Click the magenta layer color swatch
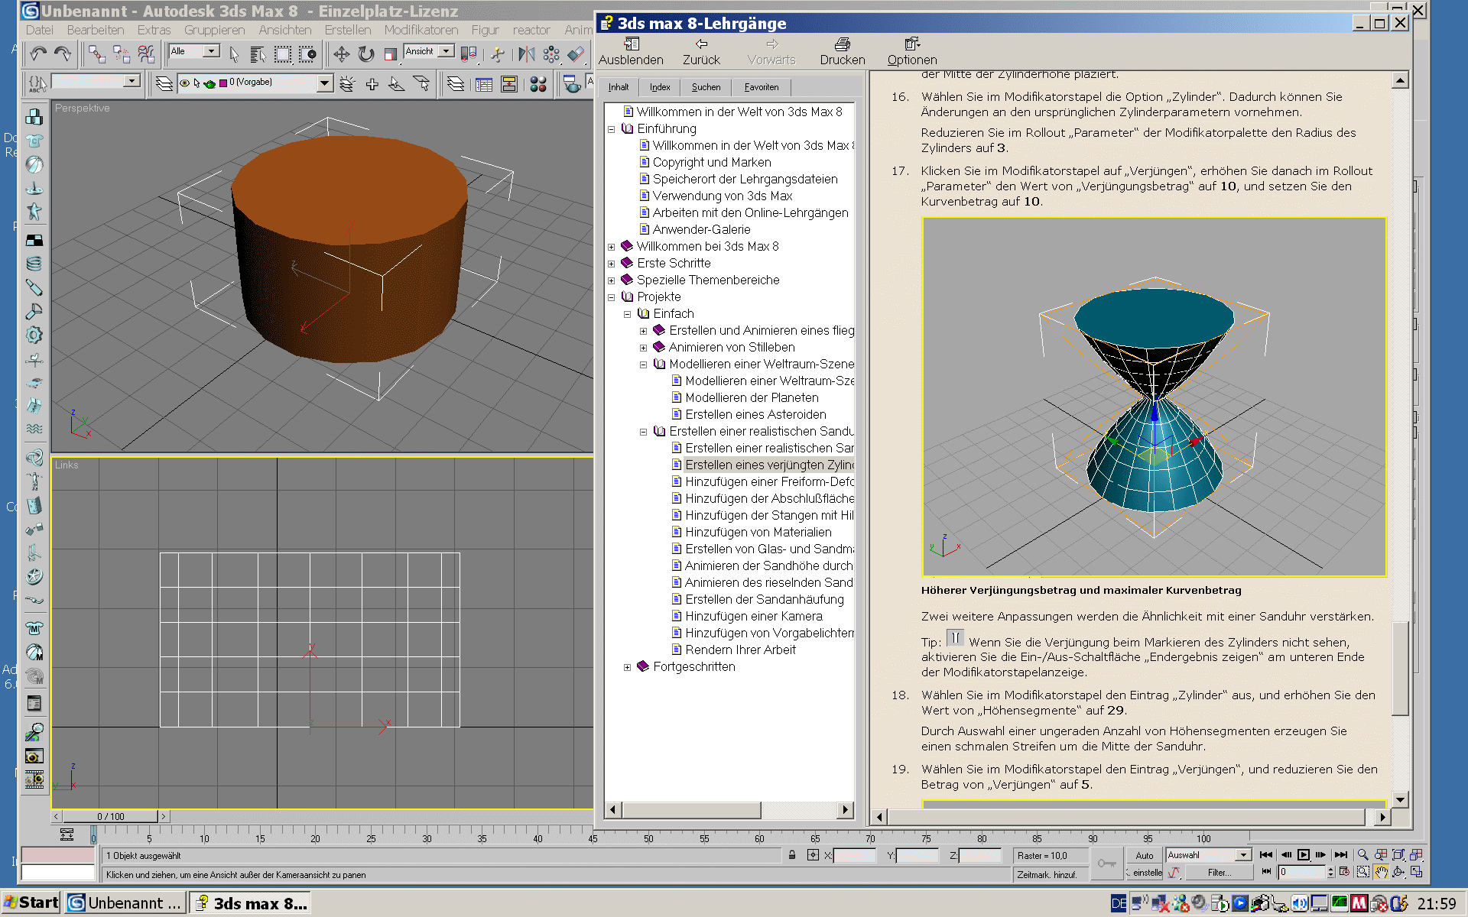Viewport: 1468px width, 917px height. [x=222, y=83]
